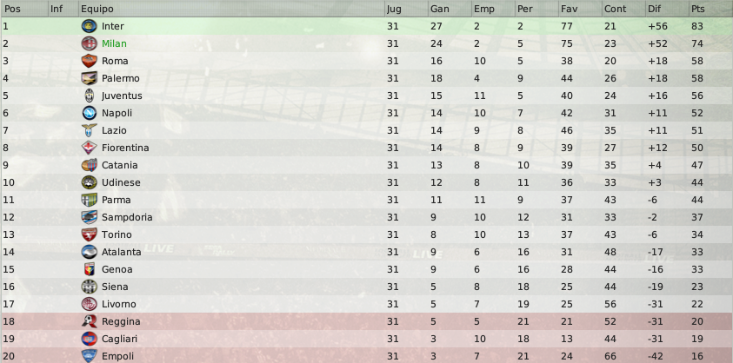Click the Juventus crest icon
Viewport: 733px width, 363px height.
[89, 96]
